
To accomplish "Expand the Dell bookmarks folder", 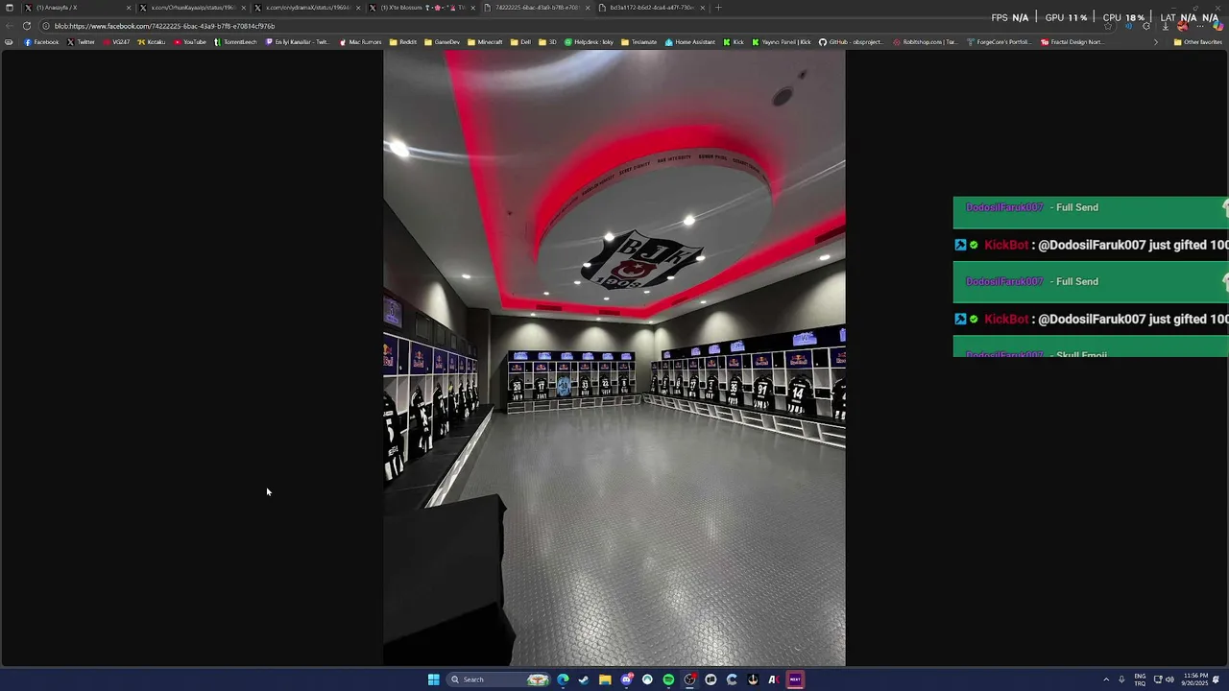I will coord(520,42).
